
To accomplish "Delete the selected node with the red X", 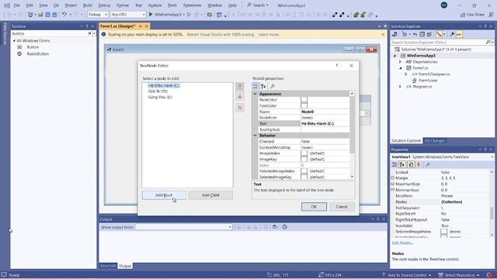I will point(240,108).
